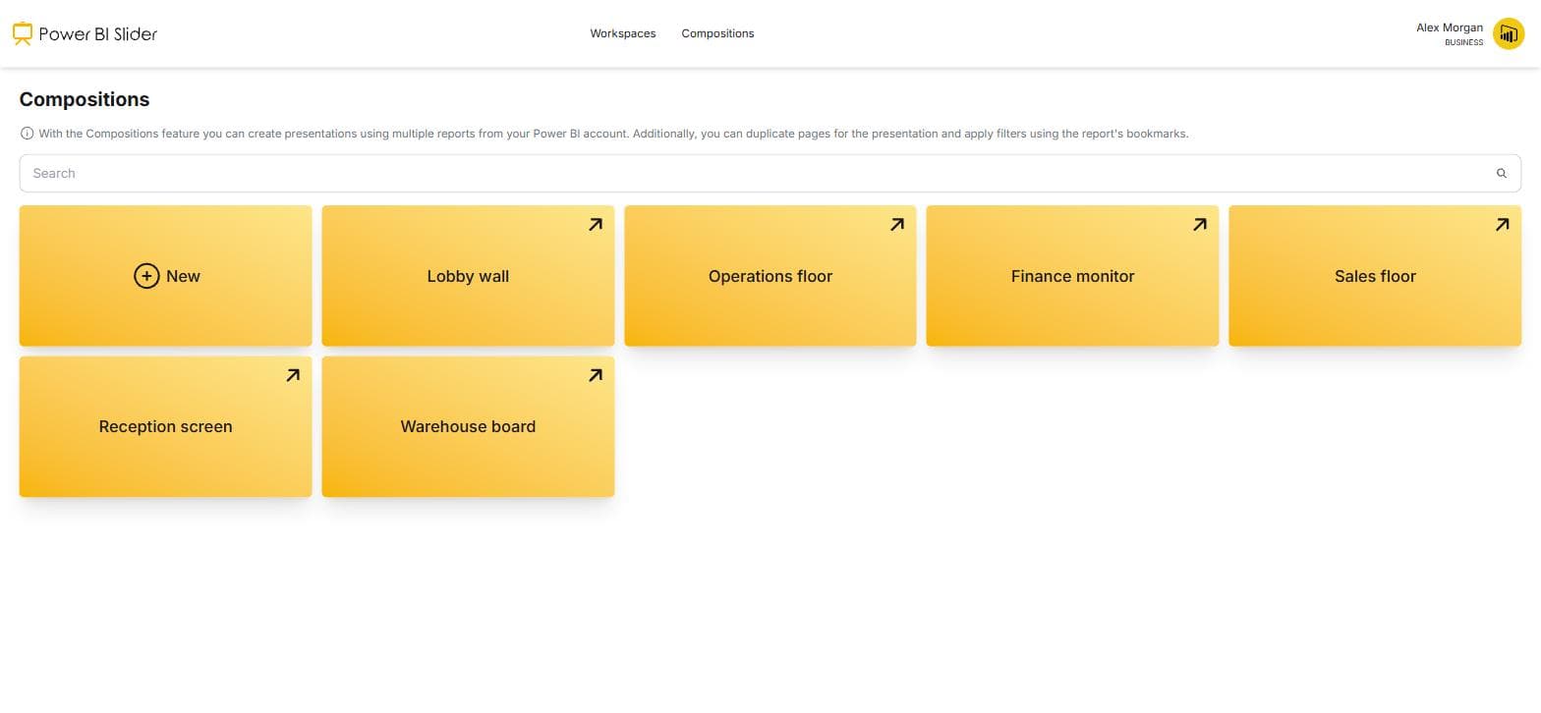Select the Lobby wall composition card

pos(468,276)
